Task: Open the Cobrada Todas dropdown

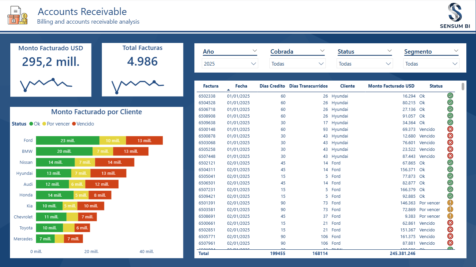Action: pos(297,64)
